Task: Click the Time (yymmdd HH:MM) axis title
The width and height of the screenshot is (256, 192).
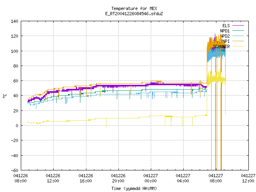Action: (x=134, y=188)
